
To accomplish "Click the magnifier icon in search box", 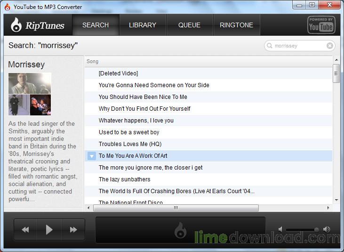I will click(269, 45).
